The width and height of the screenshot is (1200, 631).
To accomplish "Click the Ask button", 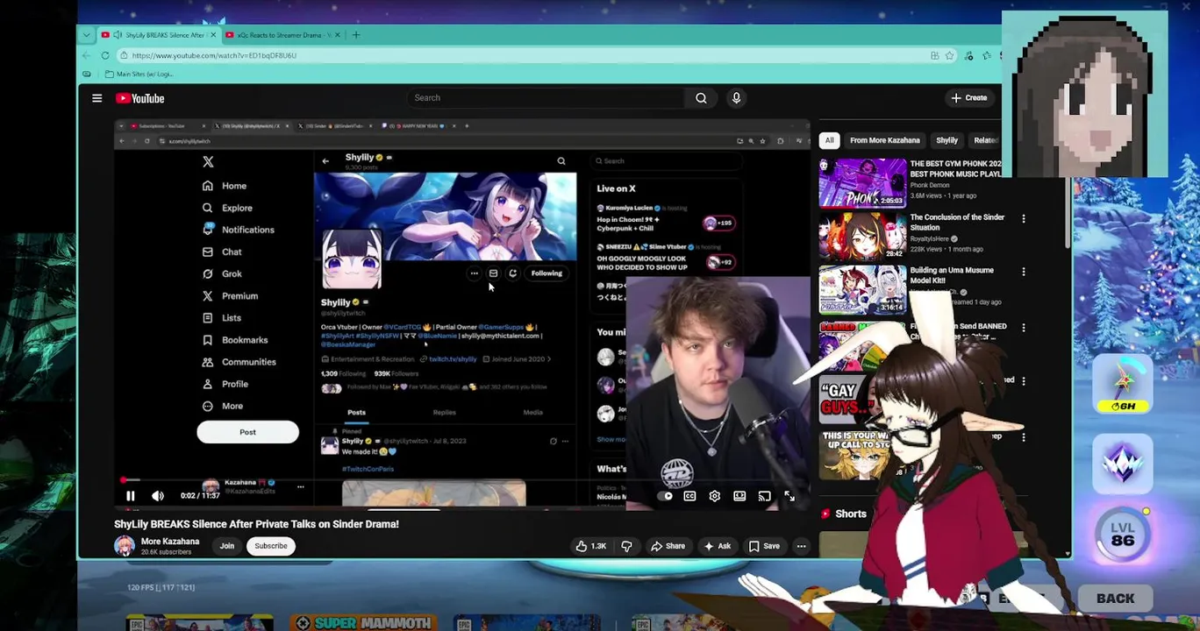I will point(717,546).
